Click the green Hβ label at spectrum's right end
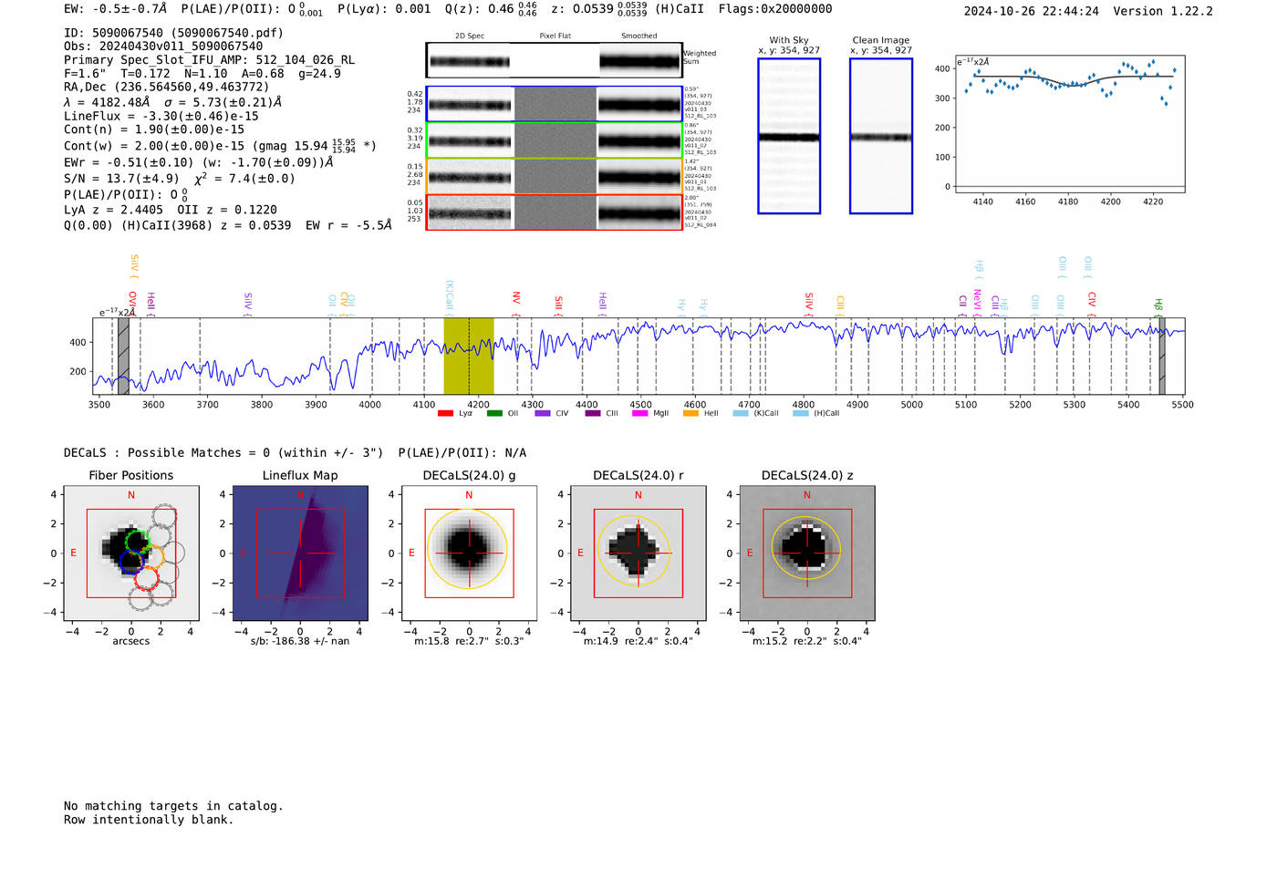This screenshot has height=869, width=1277. tap(1158, 304)
